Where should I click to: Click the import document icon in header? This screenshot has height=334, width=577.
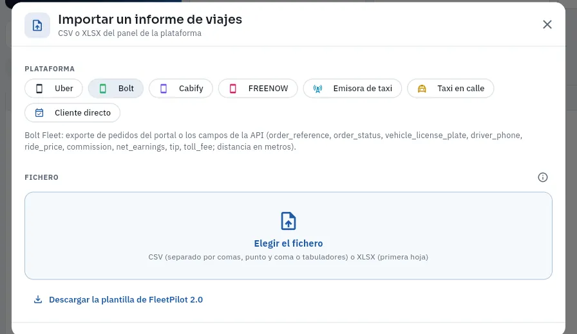click(37, 25)
